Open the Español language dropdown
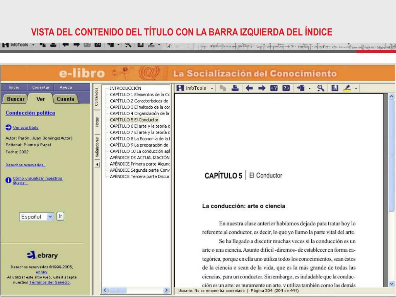396x297 pixels. [50, 217]
